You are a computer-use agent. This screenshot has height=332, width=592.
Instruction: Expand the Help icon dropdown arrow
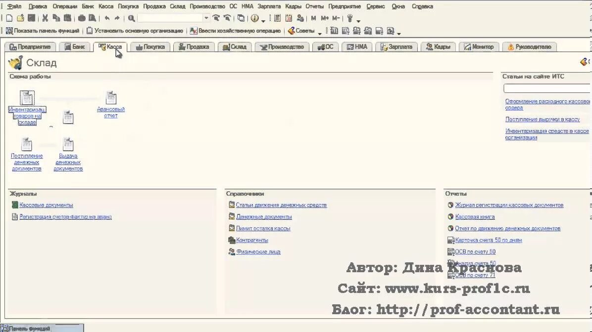click(x=263, y=20)
